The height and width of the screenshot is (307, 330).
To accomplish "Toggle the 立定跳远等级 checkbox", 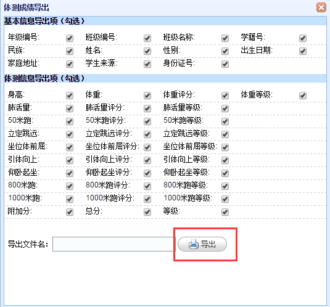I will (225, 134).
